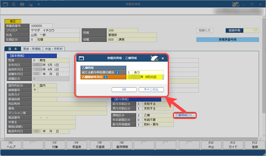The image size is (266, 156).
Task: Click the 教職員番号順 sort bar
Action: (228, 40)
